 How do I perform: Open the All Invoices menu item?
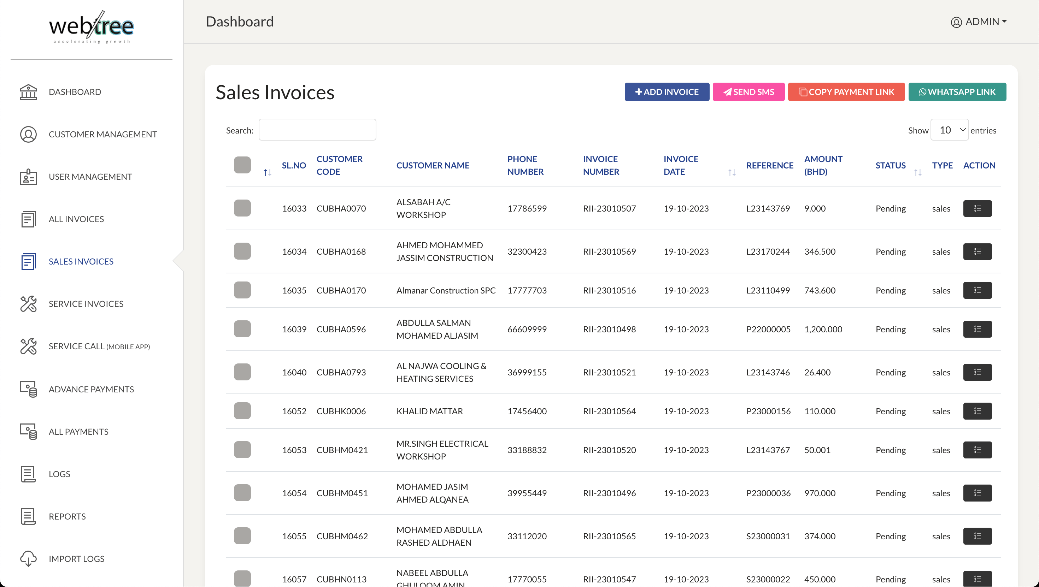tap(76, 219)
